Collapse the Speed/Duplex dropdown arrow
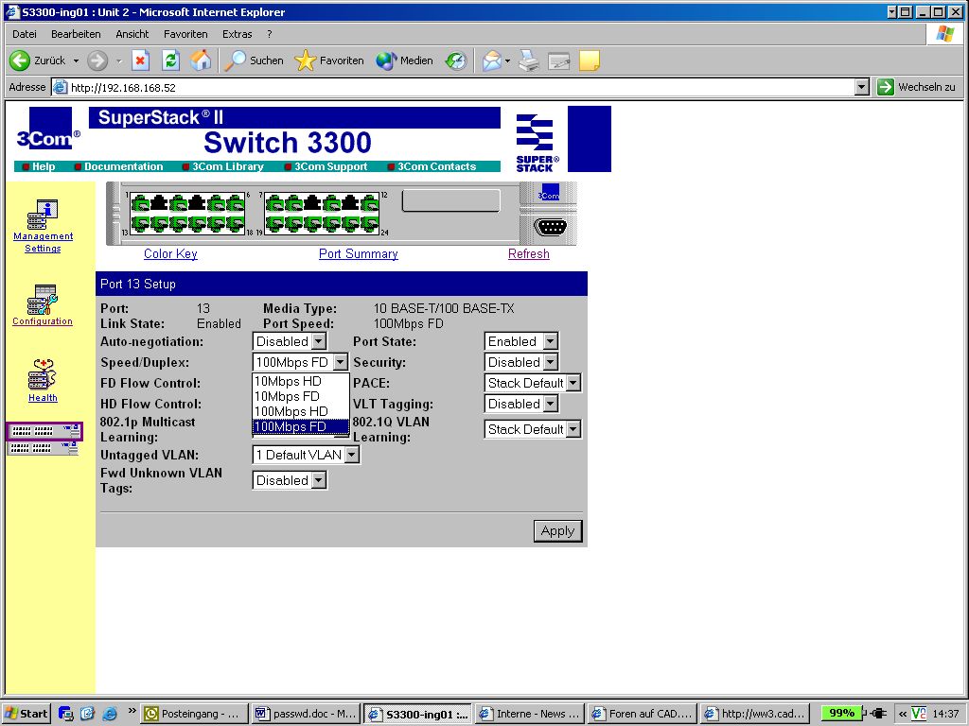Image resolution: width=969 pixels, height=726 pixels. coord(340,362)
